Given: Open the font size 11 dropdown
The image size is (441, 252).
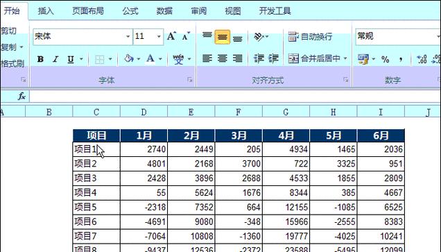Looking at the screenshot, I should click(159, 37).
